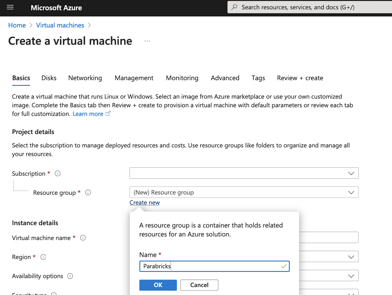Click the Virtual machine name info icon
The width and height of the screenshot is (392, 295).
coord(83,238)
